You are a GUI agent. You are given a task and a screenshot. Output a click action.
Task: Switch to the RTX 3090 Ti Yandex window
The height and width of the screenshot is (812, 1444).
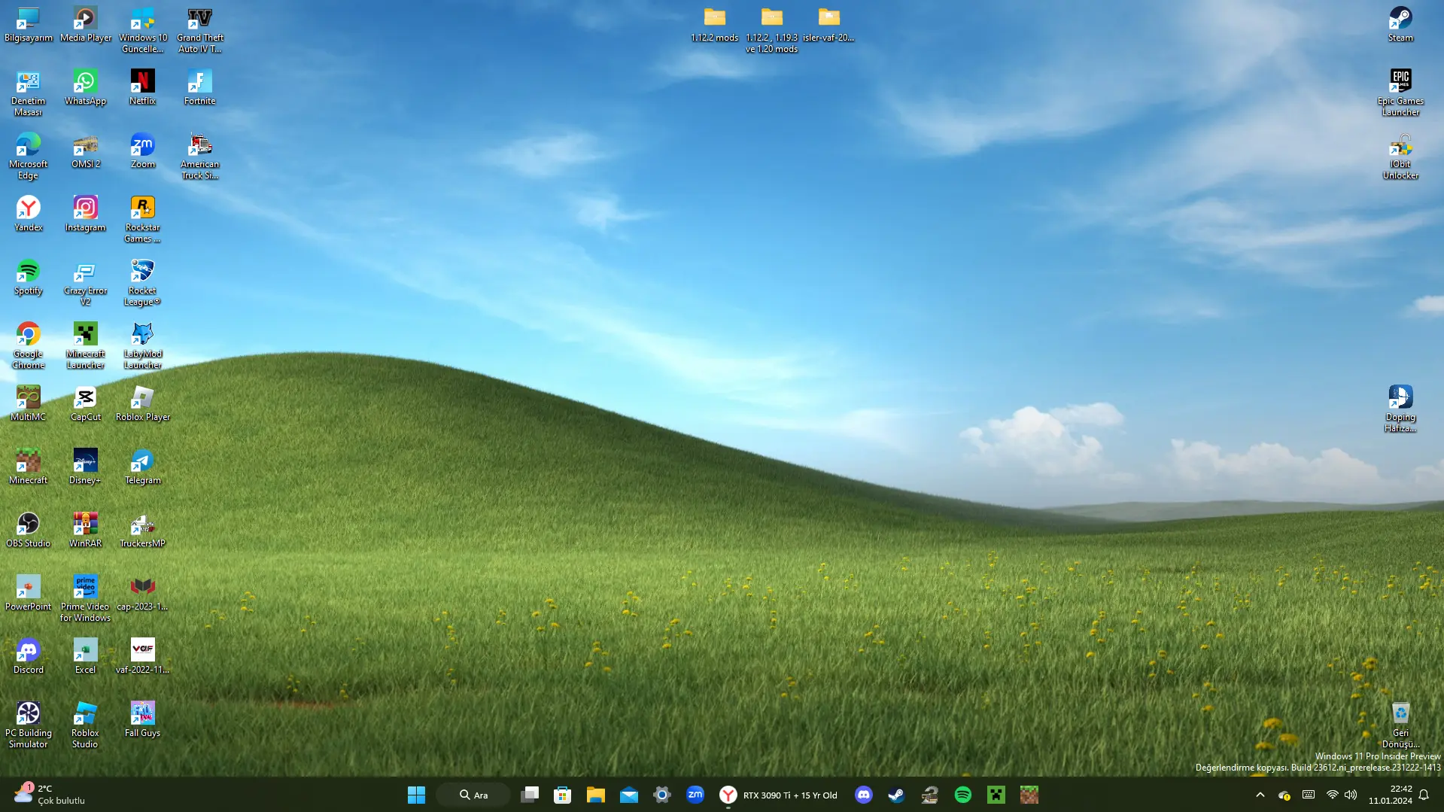779,795
